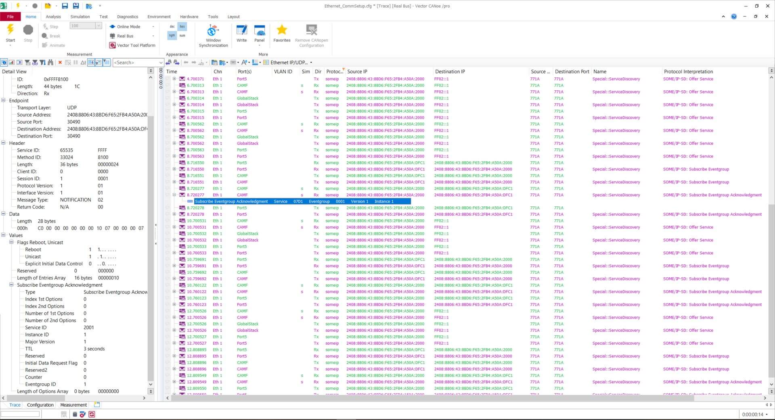
Task: Open the Online Mode dropdown
Action: tap(153, 27)
